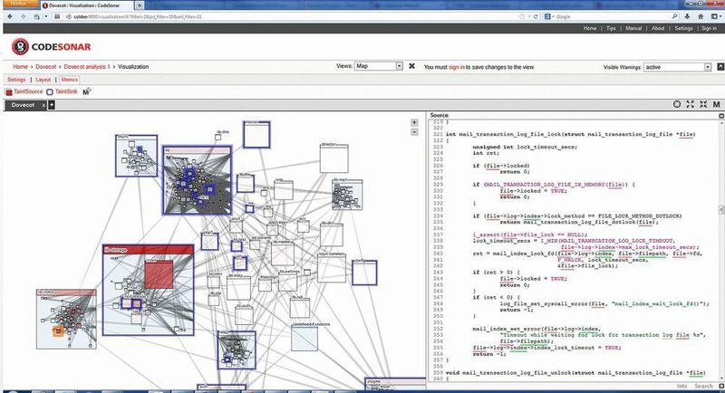Click the Firefox orange application button
This screenshot has height=393, width=725.
click(19, 4)
